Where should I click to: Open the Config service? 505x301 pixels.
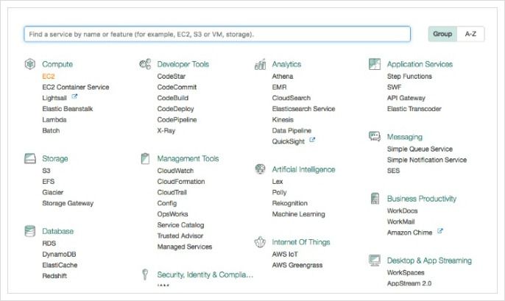click(167, 203)
